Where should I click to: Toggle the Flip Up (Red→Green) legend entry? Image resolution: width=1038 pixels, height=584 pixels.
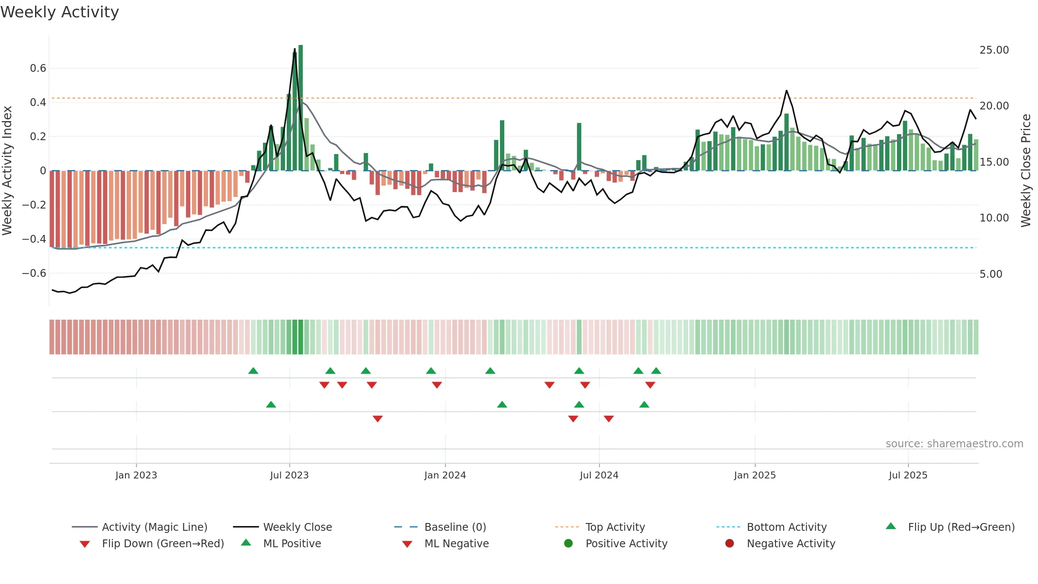pyautogui.click(x=950, y=527)
